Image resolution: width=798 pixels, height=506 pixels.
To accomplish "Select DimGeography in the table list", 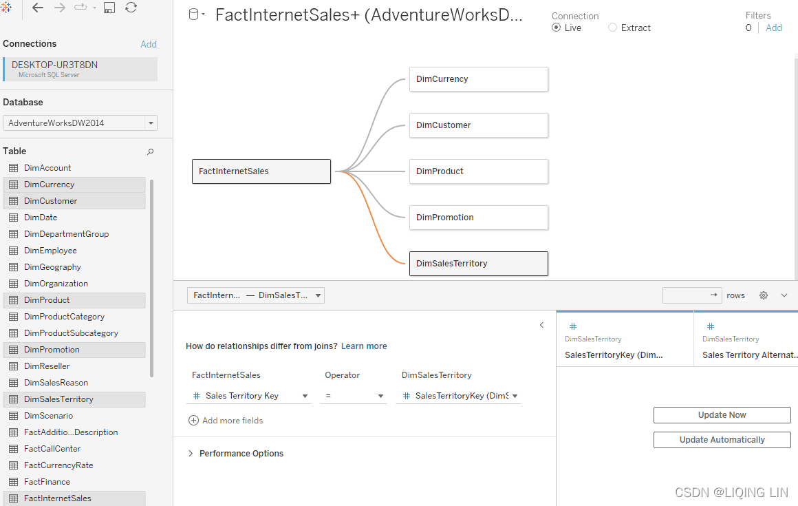I will pos(52,267).
